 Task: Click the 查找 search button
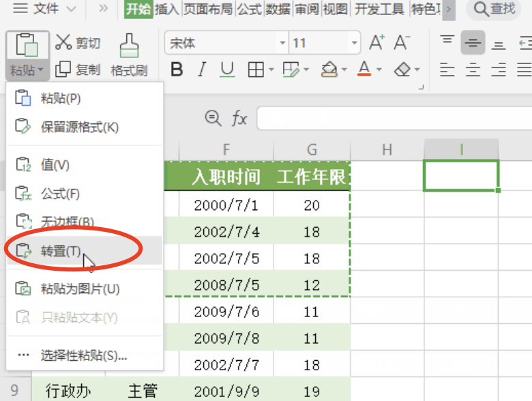coord(494,9)
